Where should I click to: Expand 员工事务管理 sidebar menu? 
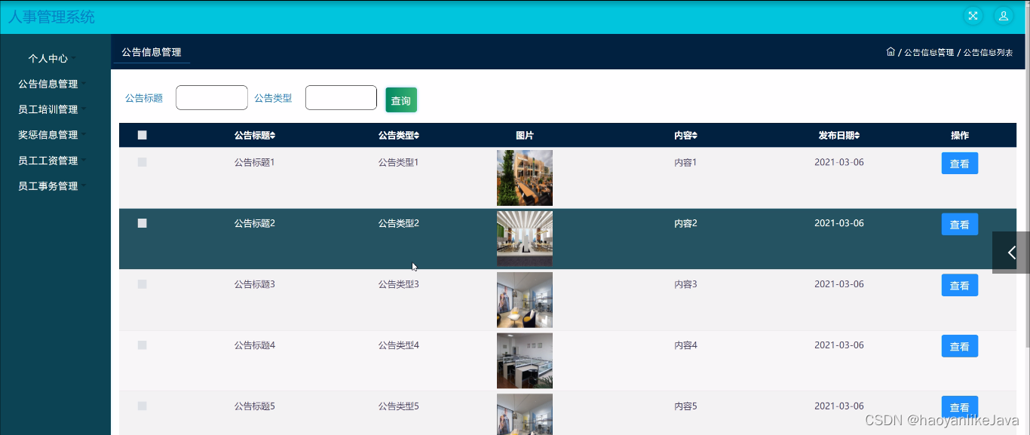48,186
